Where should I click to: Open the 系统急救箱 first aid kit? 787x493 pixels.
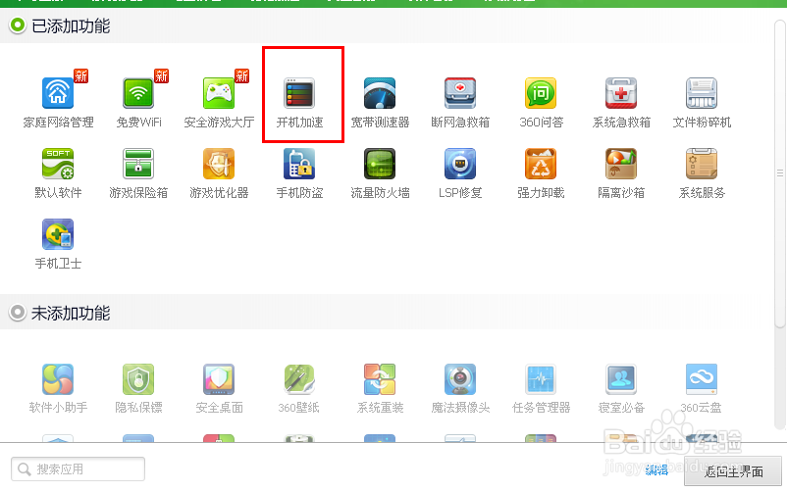tap(621, 93)
